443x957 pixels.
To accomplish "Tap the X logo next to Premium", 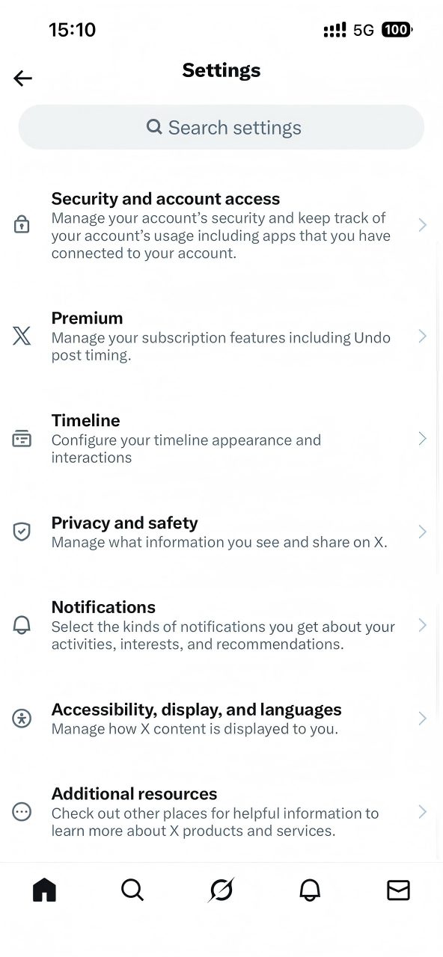I will [22, 336].
